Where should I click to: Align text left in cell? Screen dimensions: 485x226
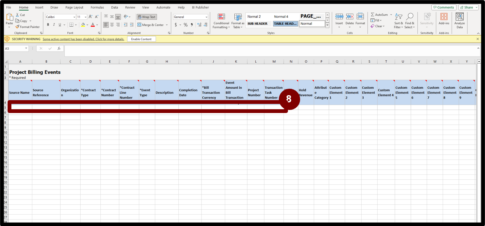point(106,25)
